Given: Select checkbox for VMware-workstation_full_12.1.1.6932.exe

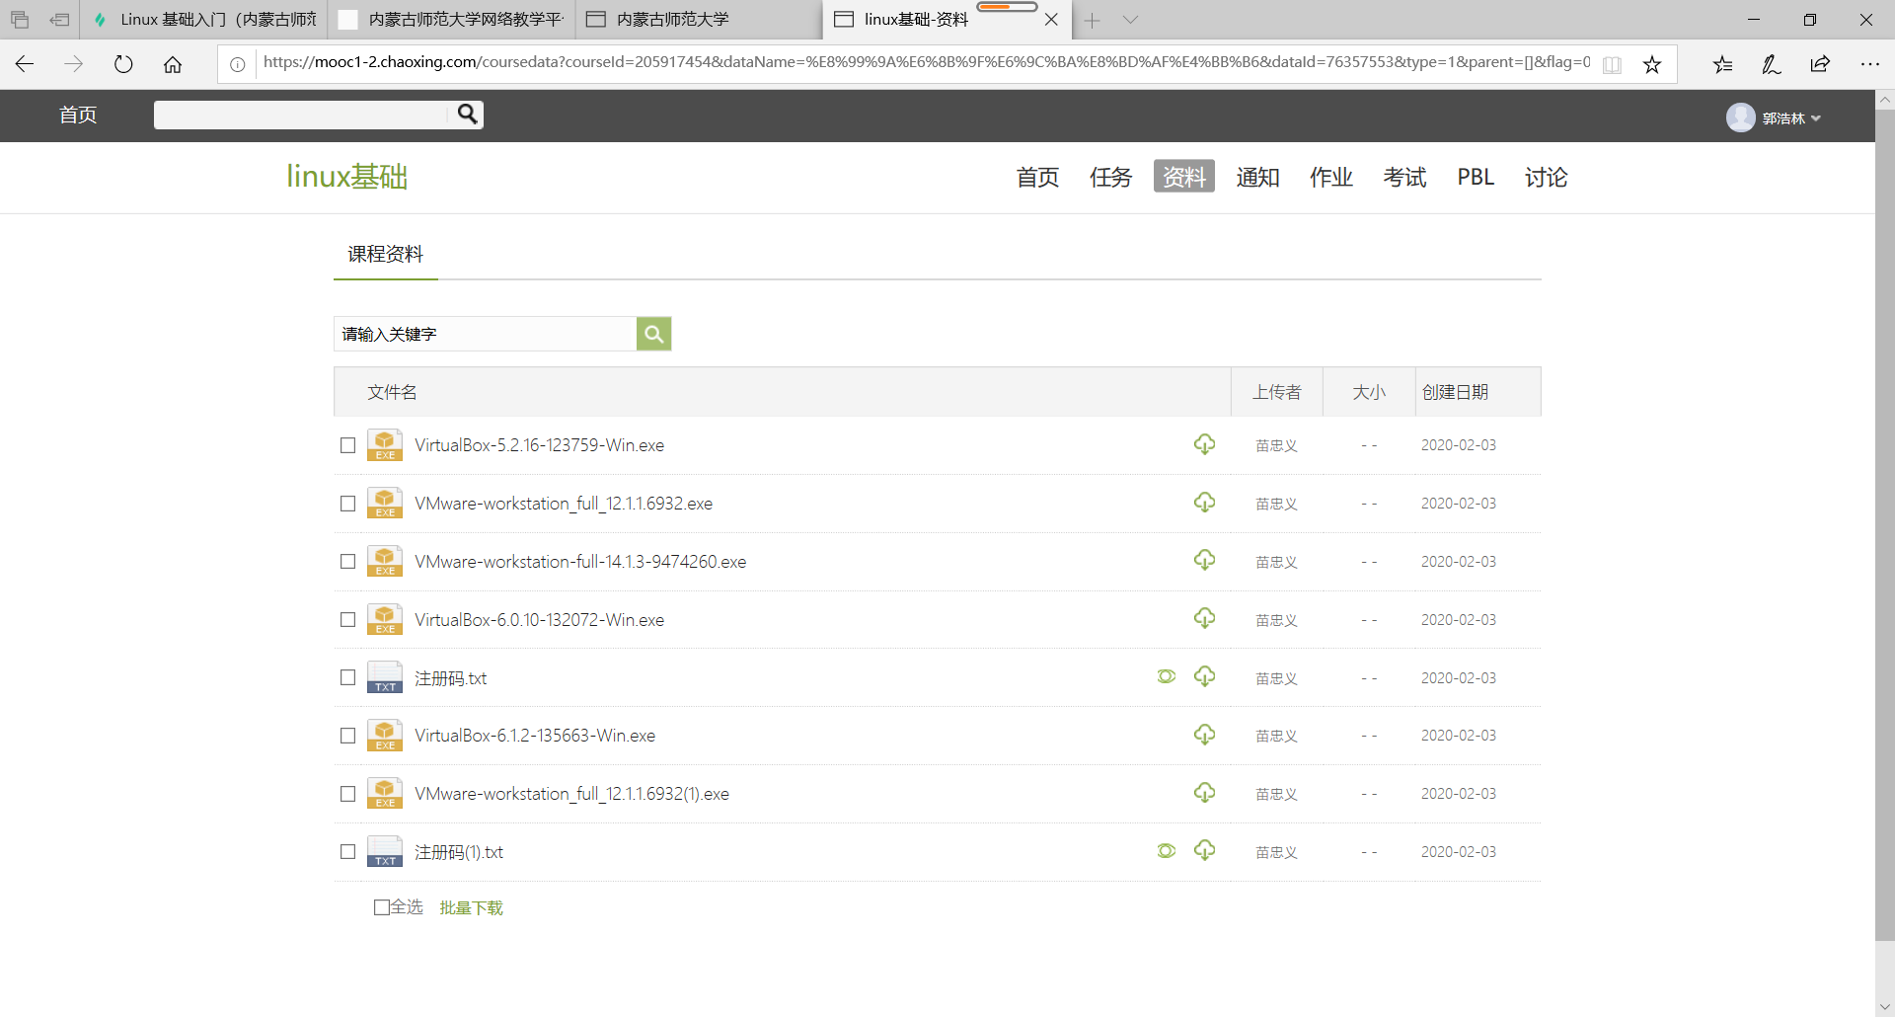Looking at the screenshot, I should (x=347, y=504).
